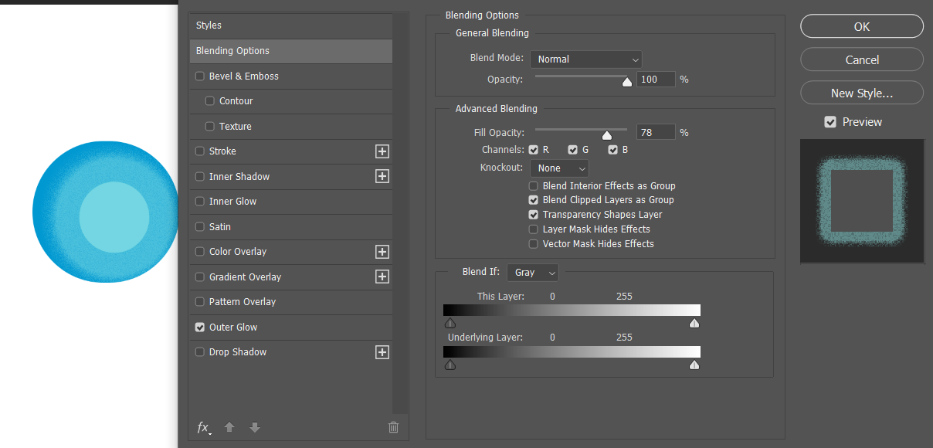Uncheck the B channel checkbox
Viewport: 933px width, 448px height.
click(x=612, y=150)
